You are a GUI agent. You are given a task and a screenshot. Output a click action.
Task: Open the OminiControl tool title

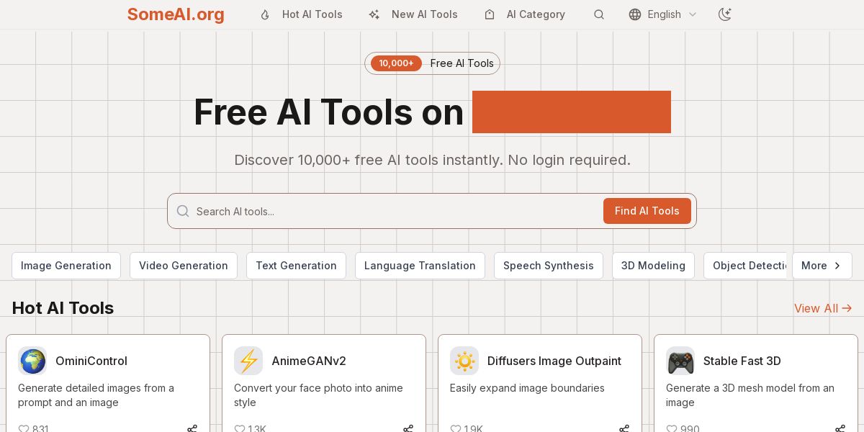click(x=91, y=361)
